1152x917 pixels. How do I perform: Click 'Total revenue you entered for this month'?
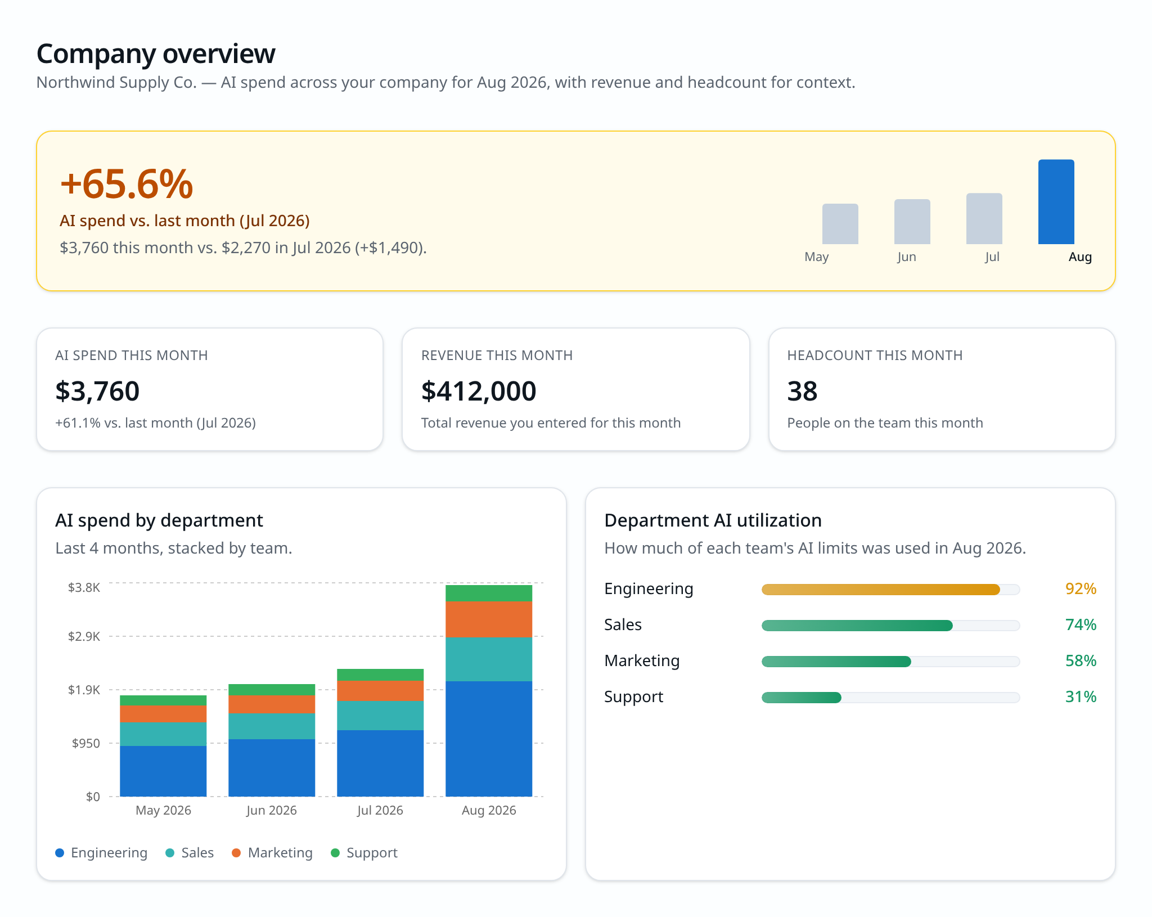[x=551, y=423]
